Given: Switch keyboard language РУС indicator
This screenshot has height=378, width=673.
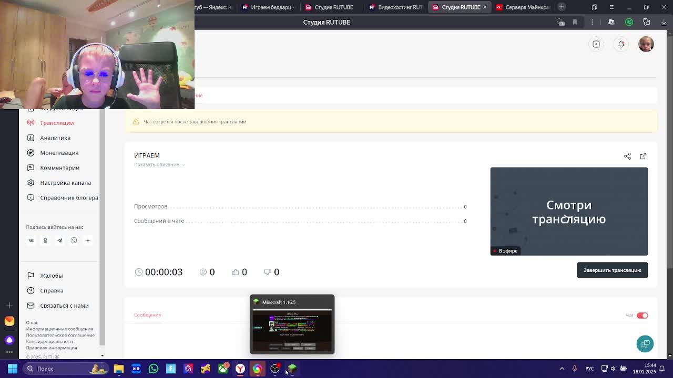Looking at the screenshot, I should click(590, 369).
